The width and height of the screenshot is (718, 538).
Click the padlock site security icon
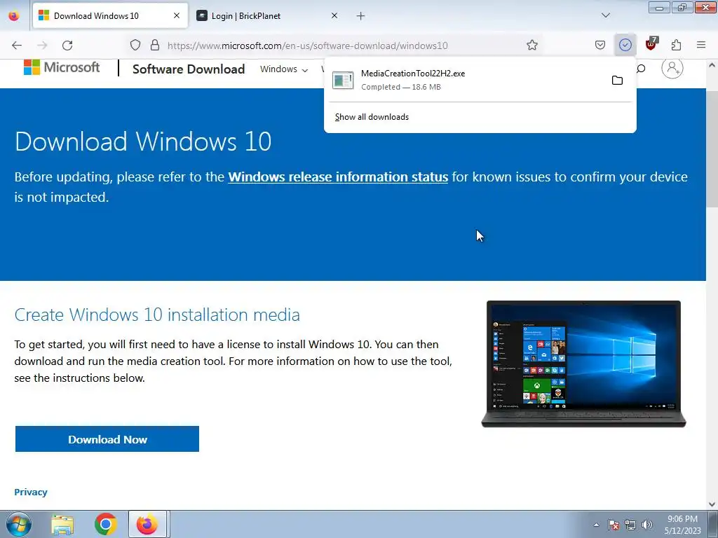coord(155,46)
